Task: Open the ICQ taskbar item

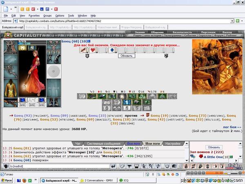Action: point(137,180)
